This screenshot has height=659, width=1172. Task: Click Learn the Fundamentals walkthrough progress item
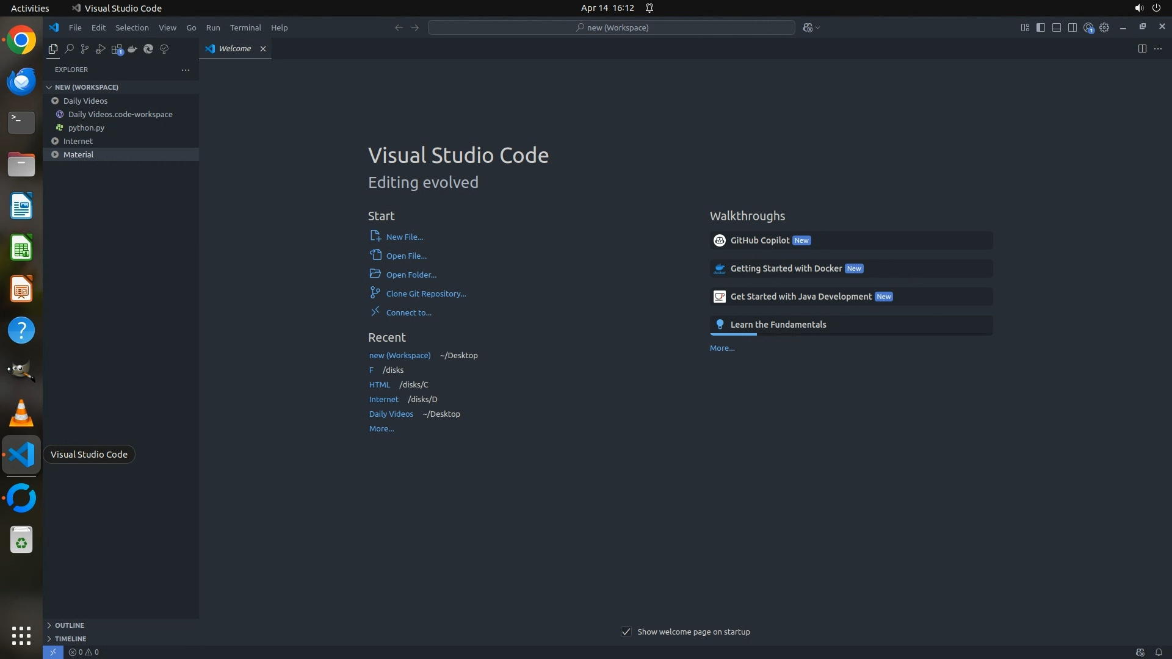(778, 325)
